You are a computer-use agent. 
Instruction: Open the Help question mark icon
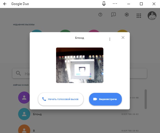tap(100, 15)
